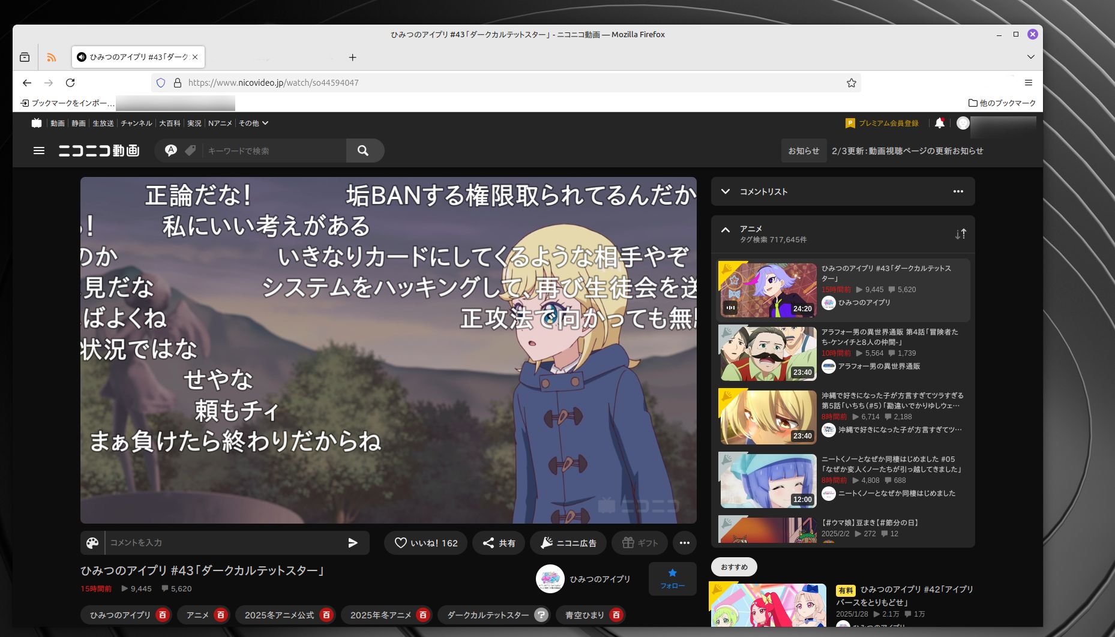This screenshot has height=637, width=1115.
Task: Open the コメントリスト three-dot options
Action: (958, 191)
